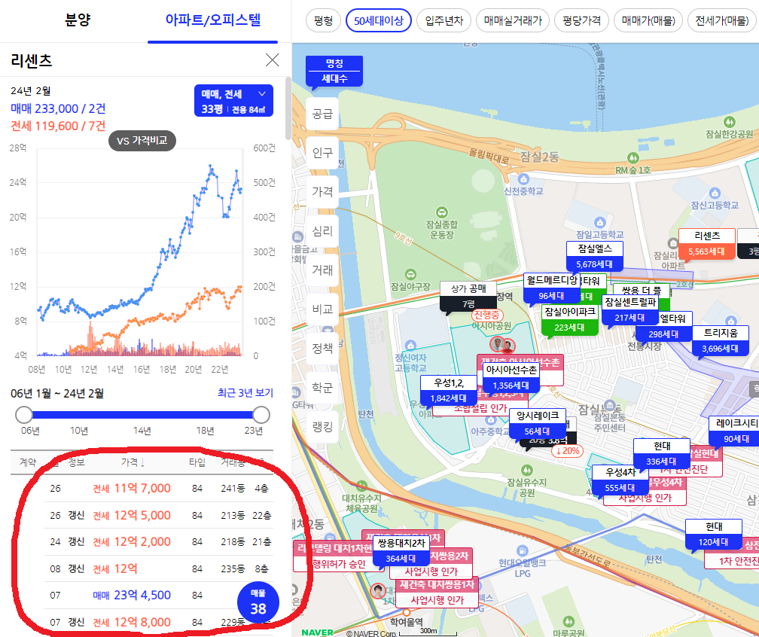Select the 잠실센트럴파 217세대 marker

coord(629,309)
